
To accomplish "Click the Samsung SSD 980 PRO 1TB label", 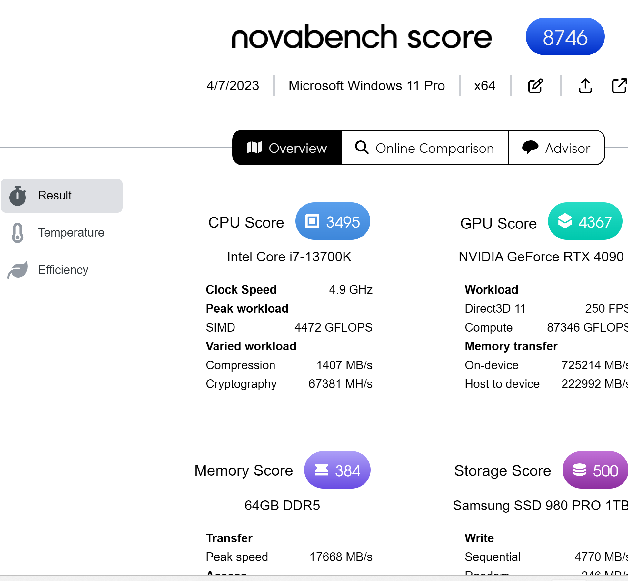I will [x=540, y=506].
